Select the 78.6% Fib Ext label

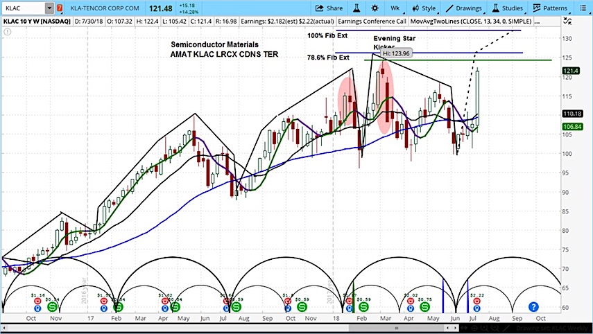pyautogui.click(x=328, y=58)
